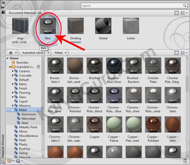This screenshot has height=165, width=190.
Task: Click the manage library folder icon
Action: pyautogui.click(x=10, y=161)
